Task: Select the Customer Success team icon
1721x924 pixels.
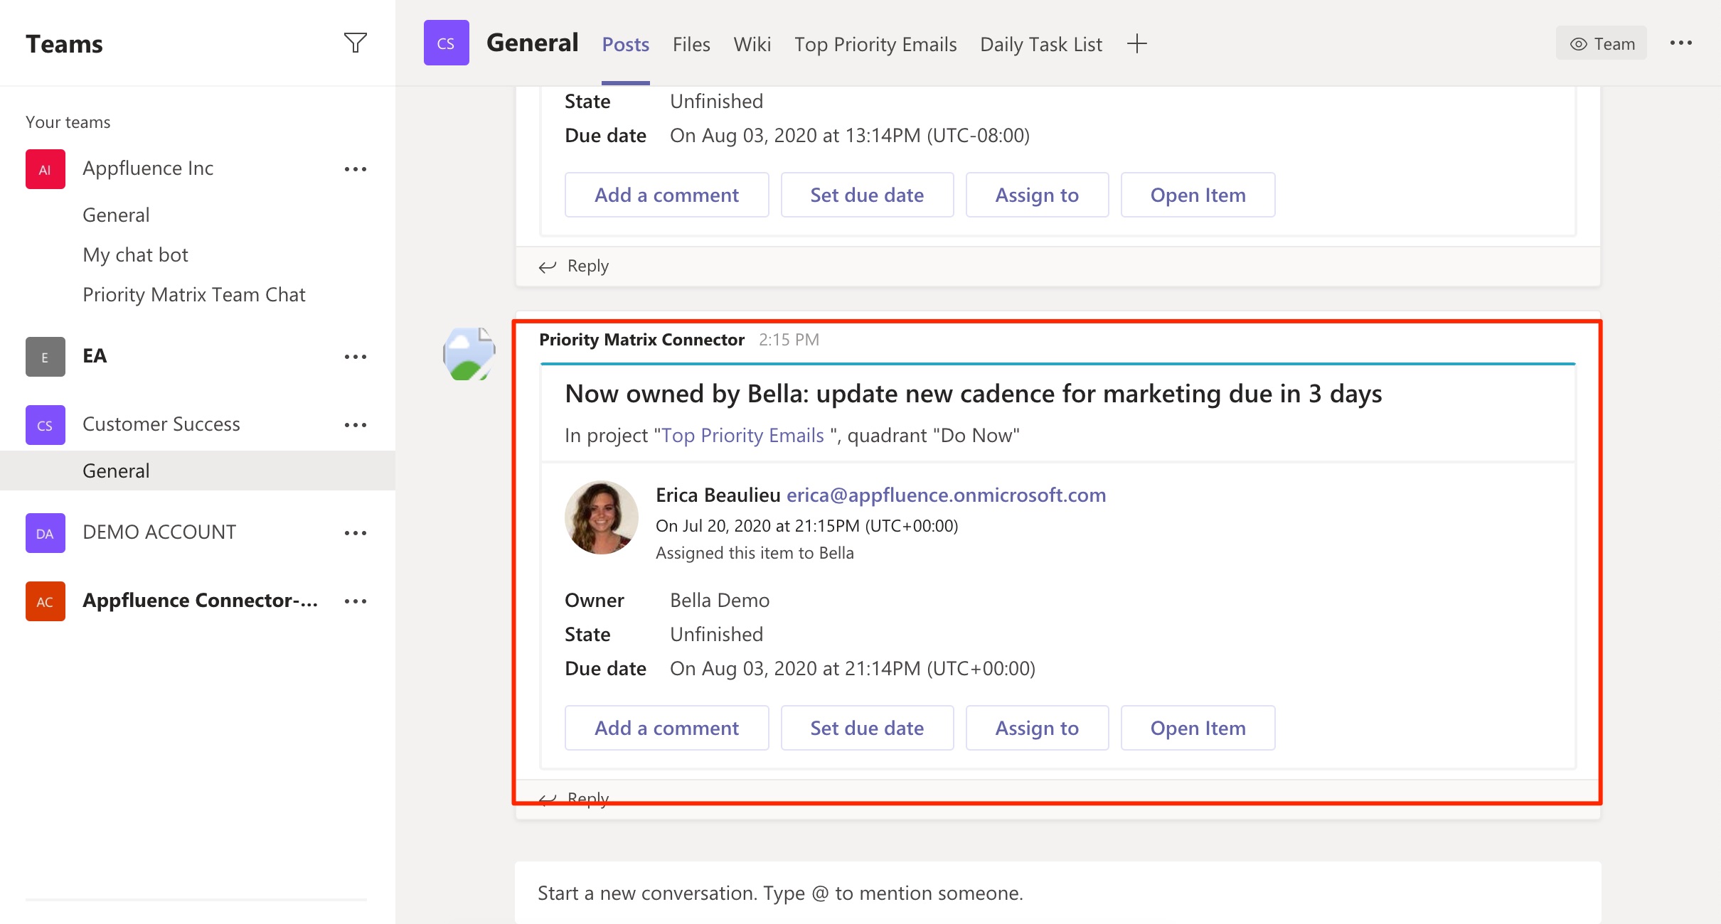Action: click(45, 424)
